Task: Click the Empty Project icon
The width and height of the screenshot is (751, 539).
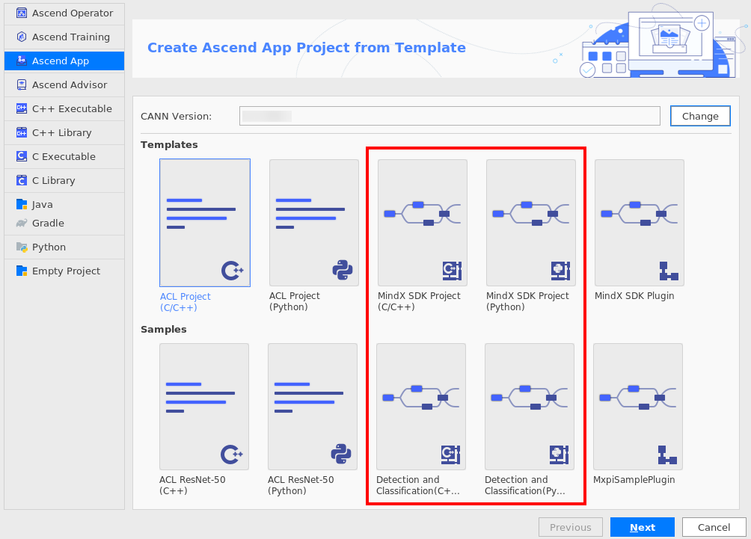Action: tap(22, 271)
